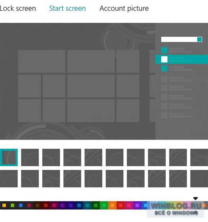Screen dimensions: 208x222
Task: Choose the orange color scheme swatch
Action: click(112, 205)
